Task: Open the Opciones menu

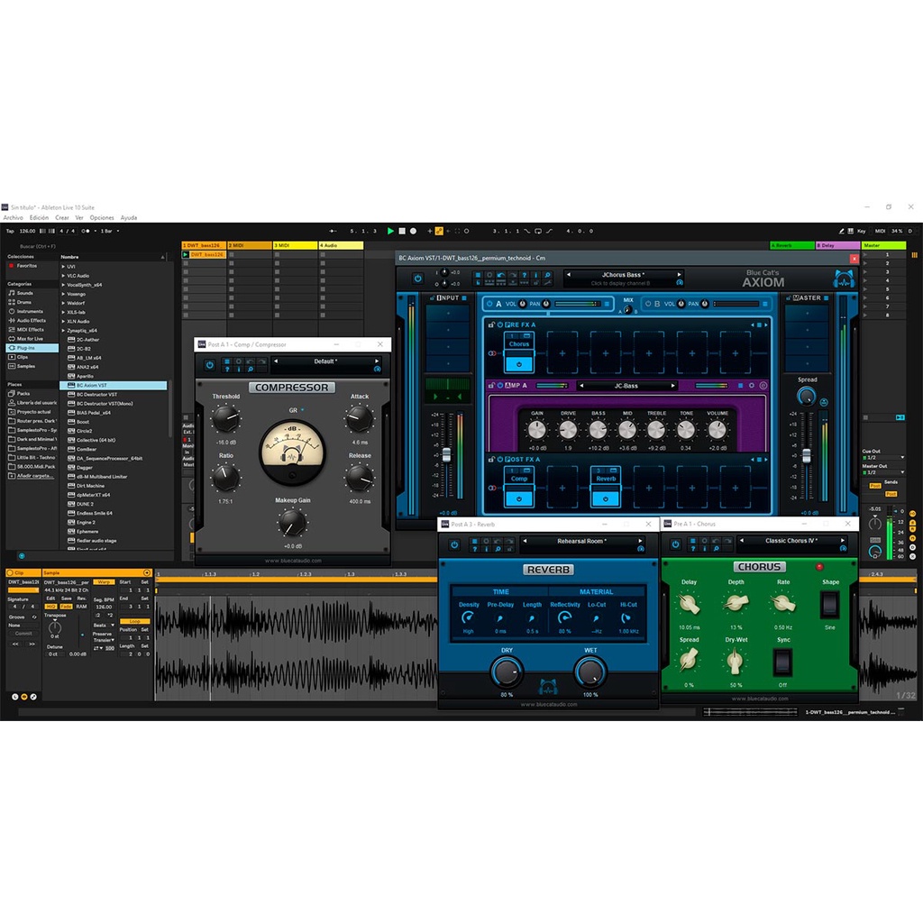Action: point(102,218)
